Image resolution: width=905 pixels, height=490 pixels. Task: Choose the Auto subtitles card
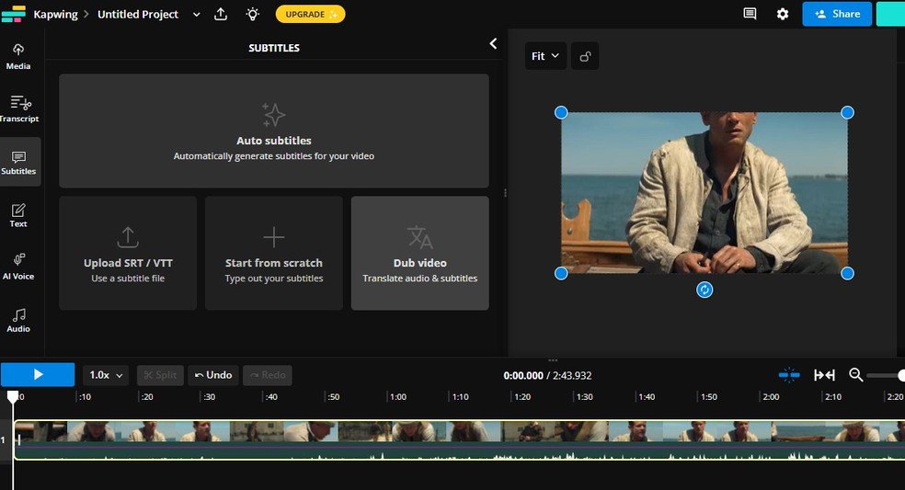273,131
